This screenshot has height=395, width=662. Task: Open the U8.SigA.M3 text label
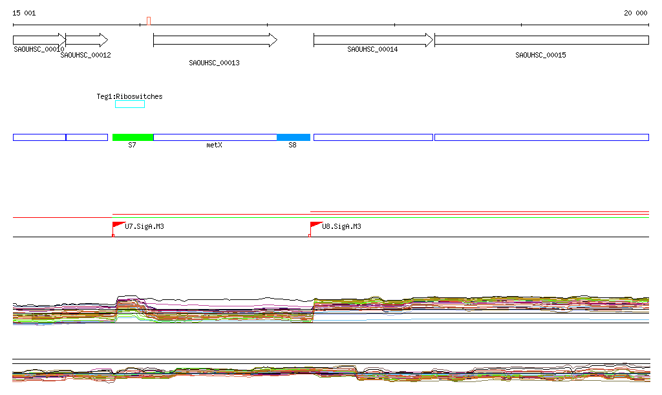tap(341, 227)
